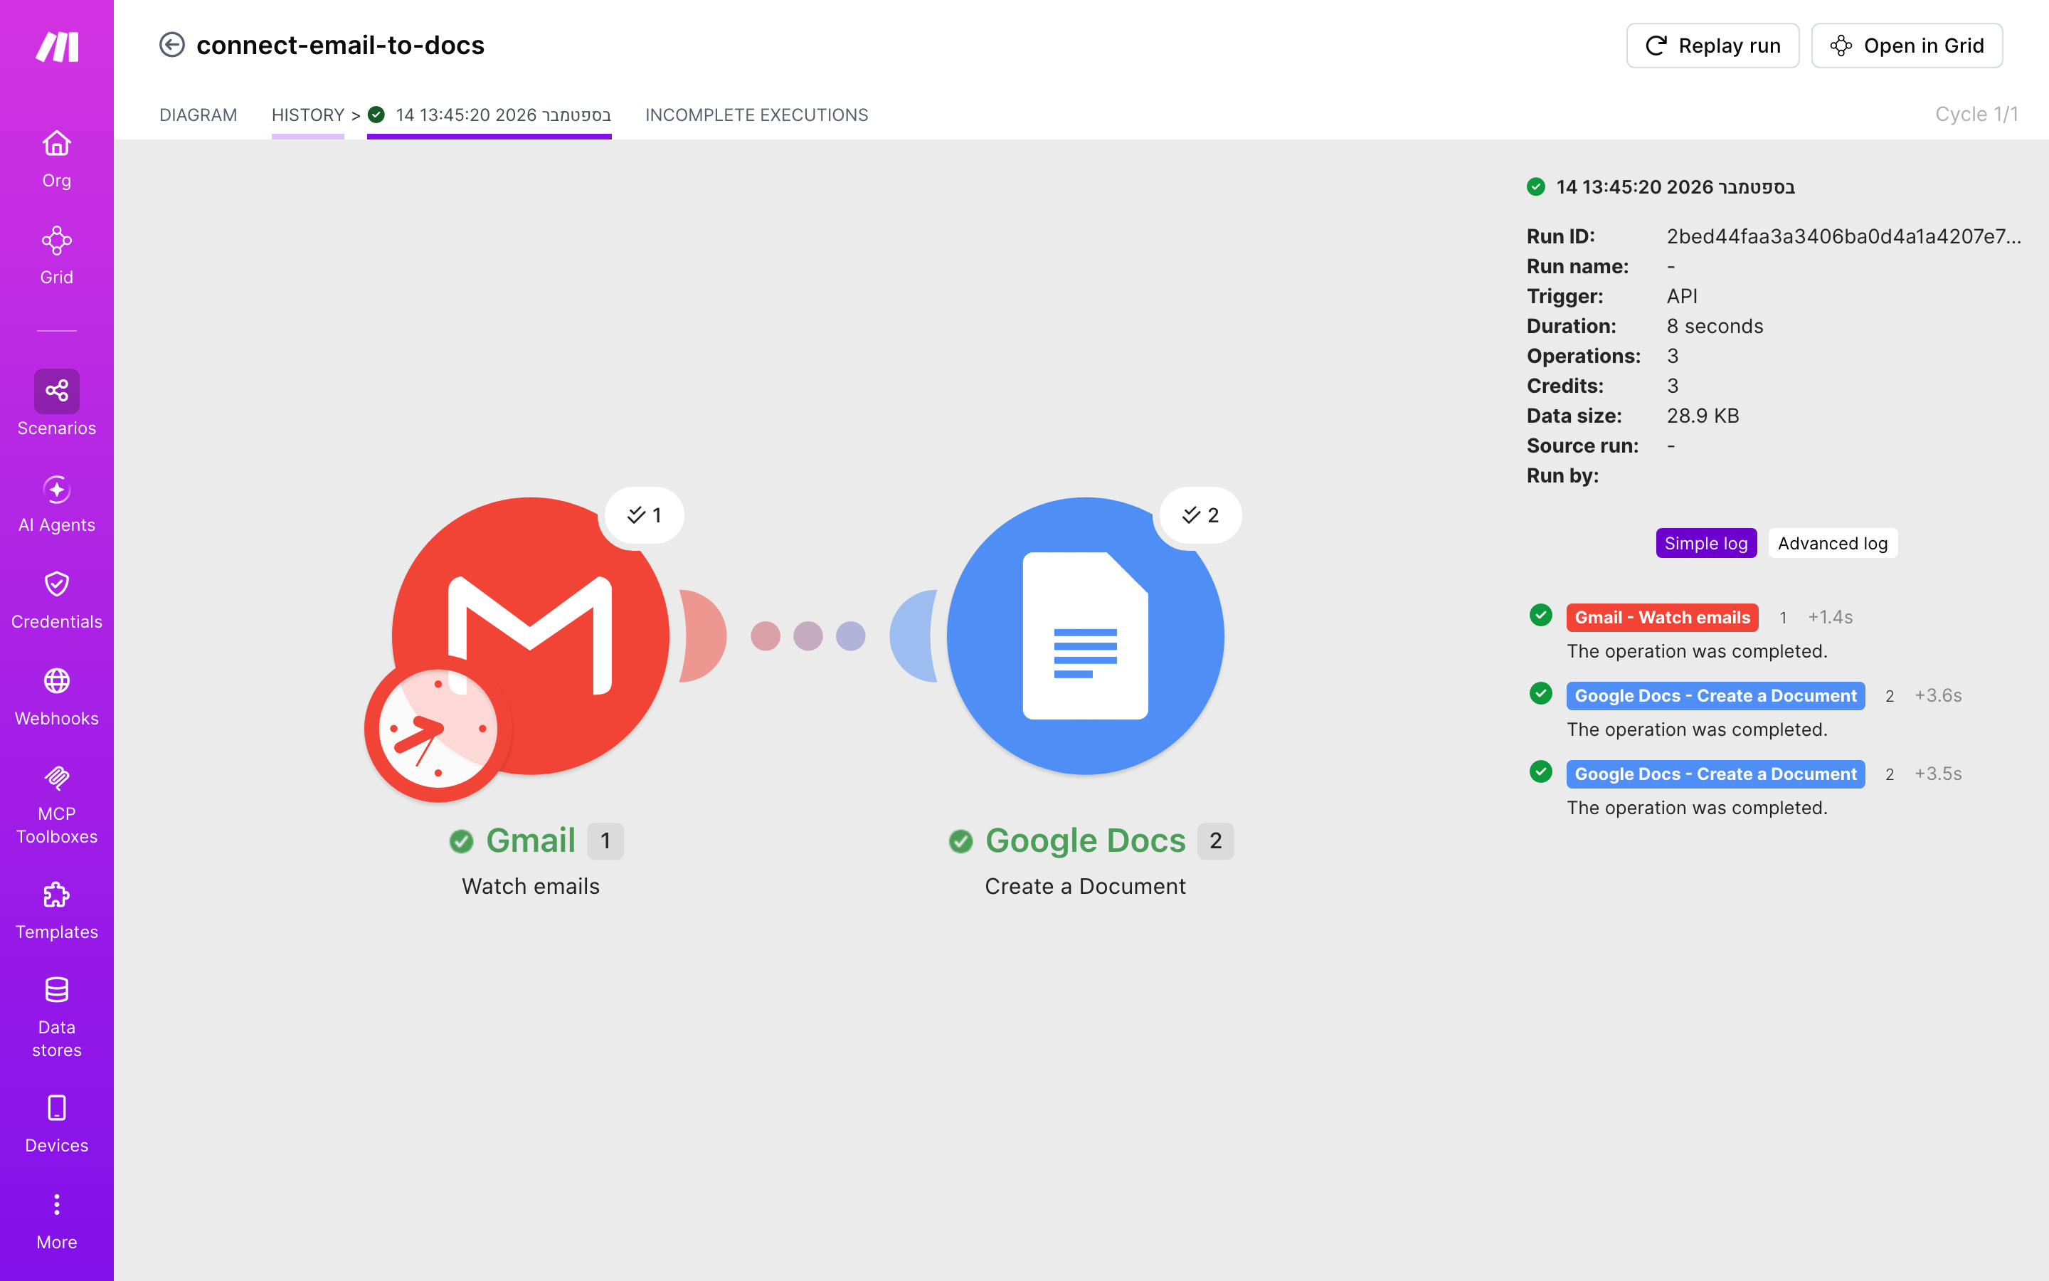
Task: Click the Cycle 1/1 indicator
Action: pos(1976,115)
